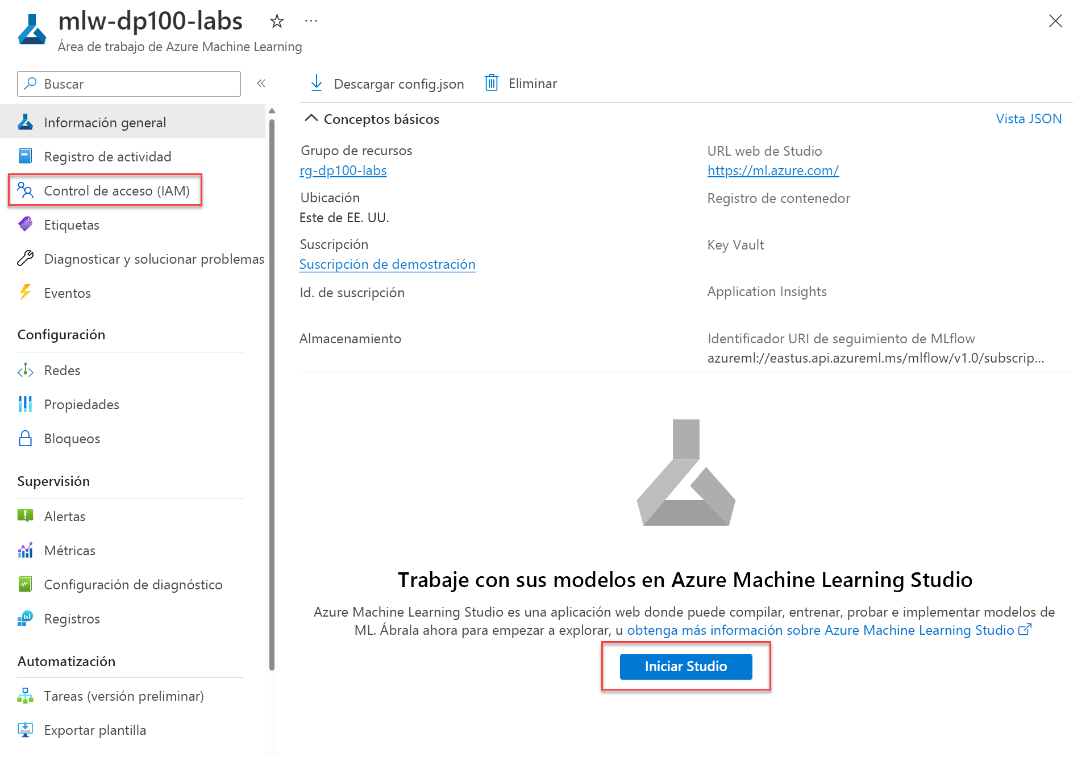Select Propiedades in the menu
This screenshot has width=1090, height=757.
(133, 404)
